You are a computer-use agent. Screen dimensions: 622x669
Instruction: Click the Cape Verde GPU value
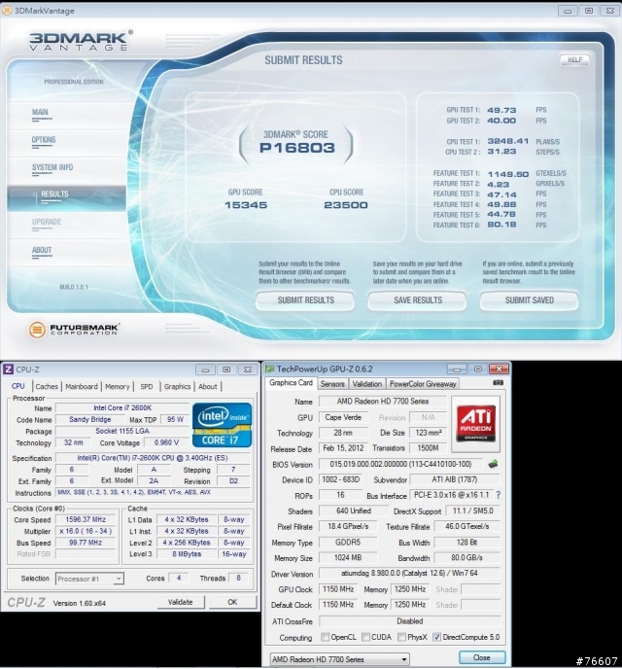[x=343, y=417]
